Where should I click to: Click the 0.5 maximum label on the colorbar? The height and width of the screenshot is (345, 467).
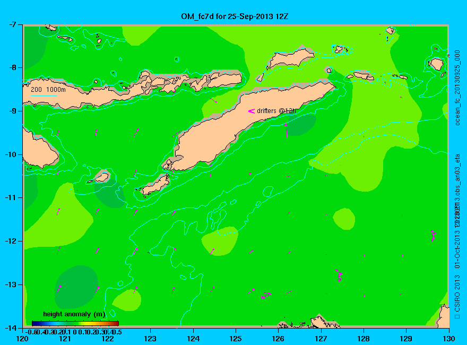[117, 332]
